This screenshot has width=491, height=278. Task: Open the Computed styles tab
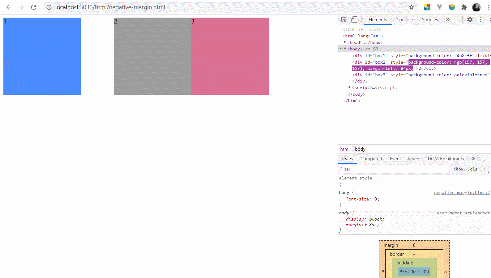pos(371,159)
